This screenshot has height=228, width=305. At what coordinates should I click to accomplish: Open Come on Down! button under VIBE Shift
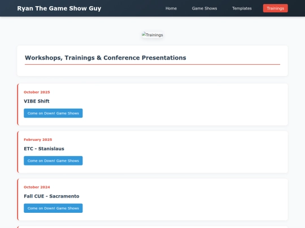[53, 113]
